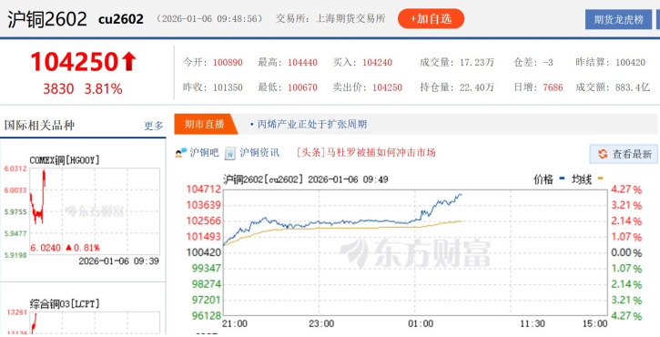Click the blue 价格 legend marker
Image resolution: width=660 pixels, height=337 pixels.
[563, 179]
